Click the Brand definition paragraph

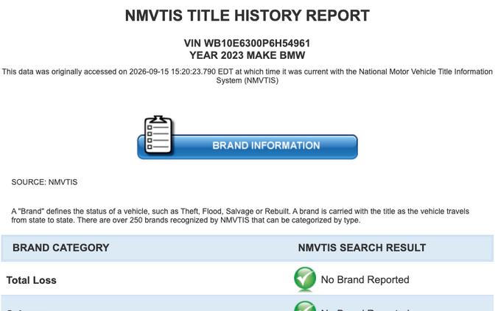tap(240, 216)
